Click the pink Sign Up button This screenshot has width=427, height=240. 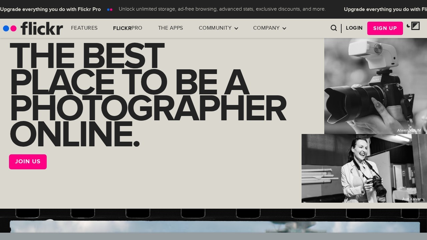pyautogui.click(x=385, y=28)
